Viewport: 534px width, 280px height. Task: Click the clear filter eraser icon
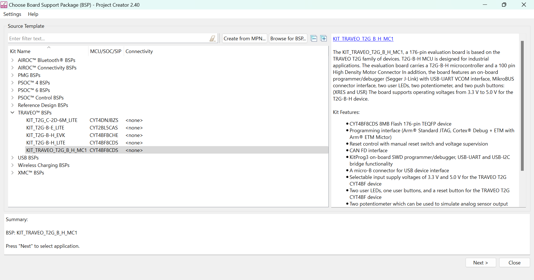click(x=212, y=39)
